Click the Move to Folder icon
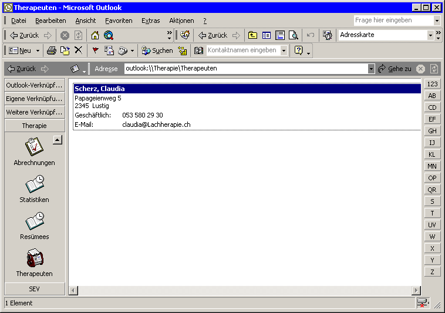This screenshot has width=445, height=313. point(65,51)
